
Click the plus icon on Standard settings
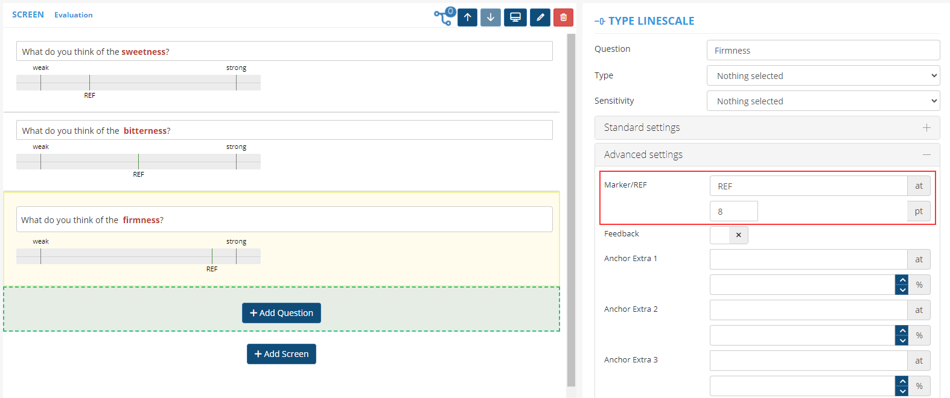[926, 128]
